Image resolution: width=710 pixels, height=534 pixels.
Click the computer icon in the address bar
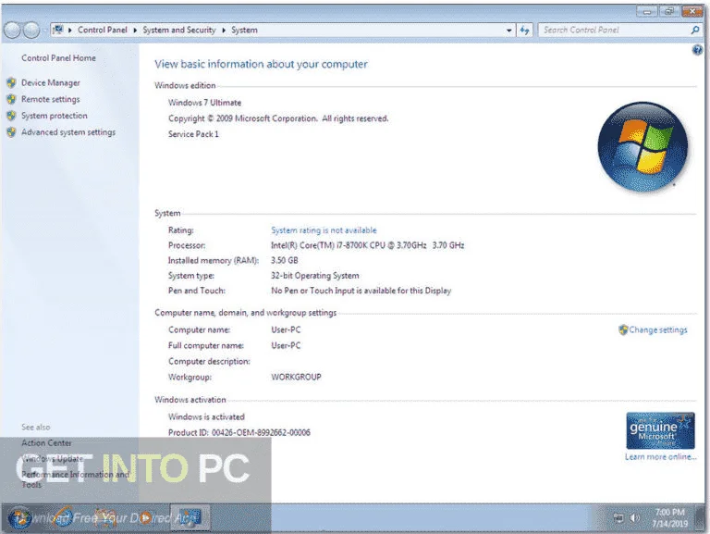[58, 30]
